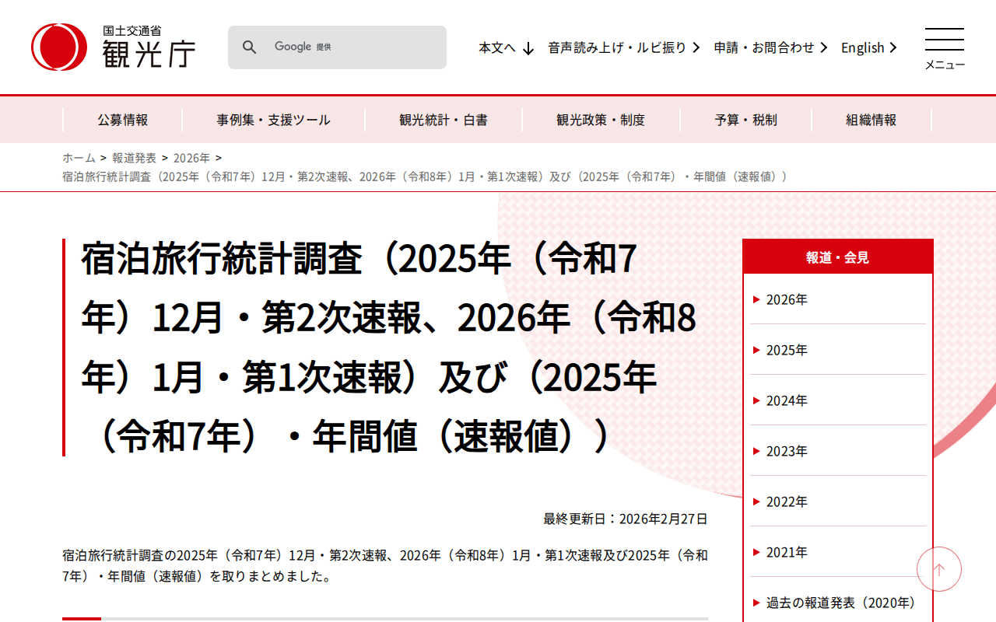Click the search magnifier icon
Viewport: 996px width, 622px height.
coord(249,47)
